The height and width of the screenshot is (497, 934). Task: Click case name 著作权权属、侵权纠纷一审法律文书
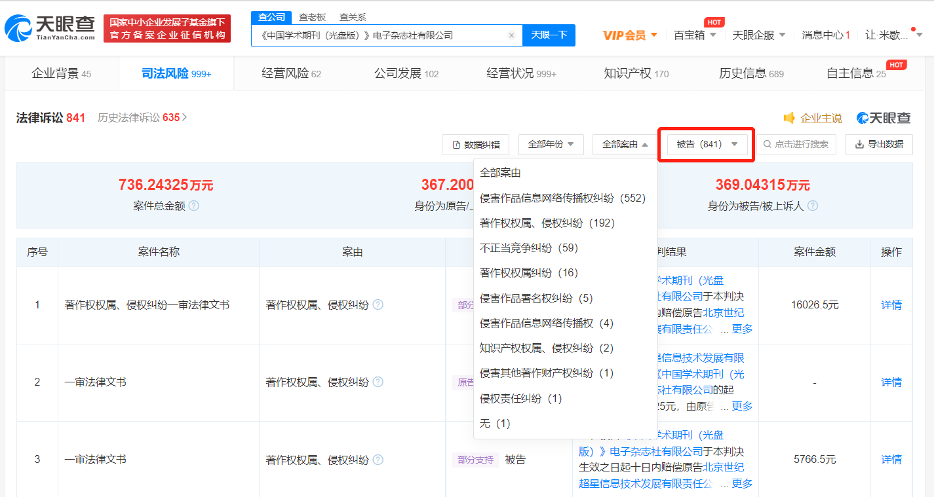pos(147,304)
